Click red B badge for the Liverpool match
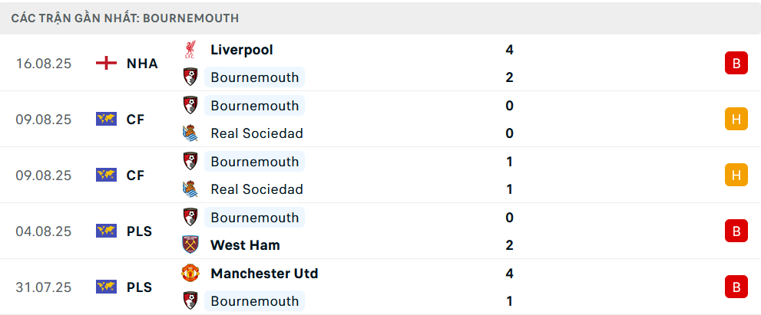This screenshot has height=315, width=761. click(736, 64)
